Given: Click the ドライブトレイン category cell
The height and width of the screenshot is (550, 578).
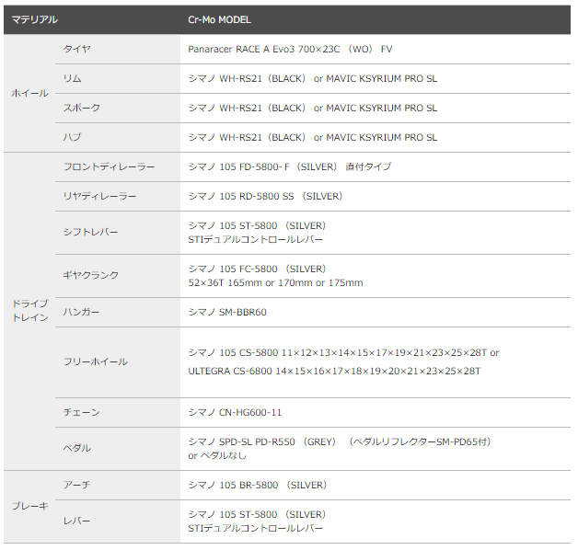Looking at the screenshot, I should coord(29,311).
